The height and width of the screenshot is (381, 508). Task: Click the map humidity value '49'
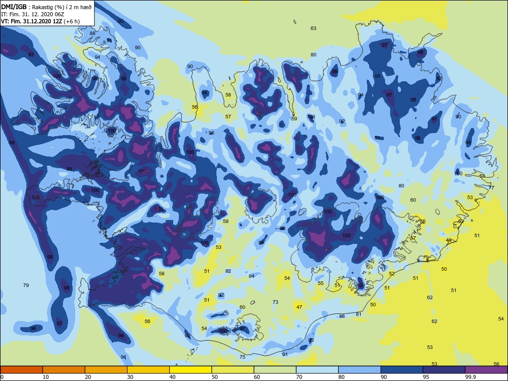[x=449, y=240]
